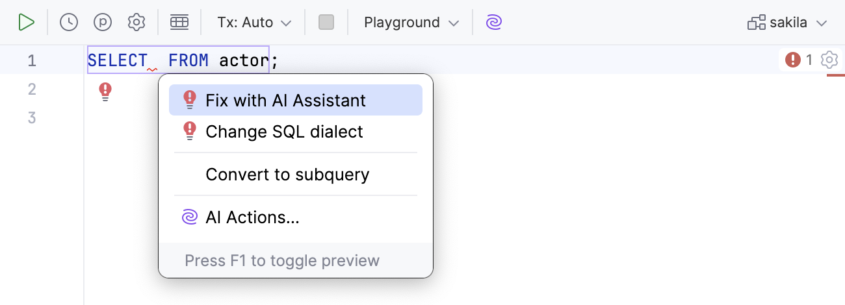The height and width of the screenshot is (305, 845).
Task: Open the Playground mode dropdown
Action: (x=411, y=23)
